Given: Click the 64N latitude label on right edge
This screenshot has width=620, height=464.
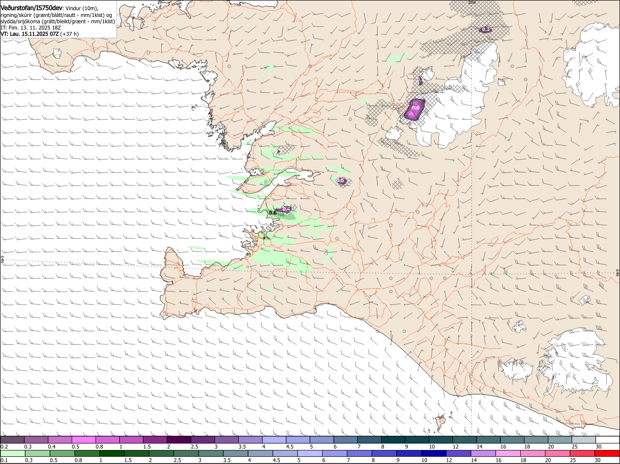Looking at the screenshot, I should tap(617, 273).
